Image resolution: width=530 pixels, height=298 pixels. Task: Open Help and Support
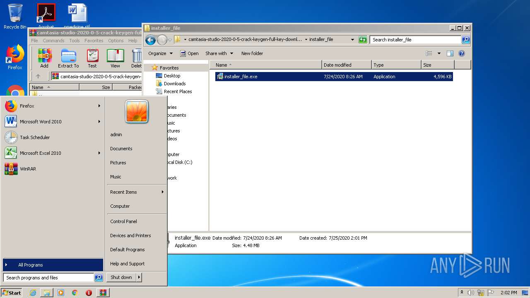[127, 264]
